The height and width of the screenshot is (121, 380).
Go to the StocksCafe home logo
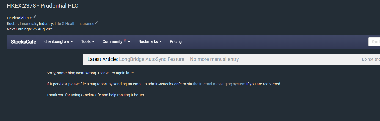24,41
